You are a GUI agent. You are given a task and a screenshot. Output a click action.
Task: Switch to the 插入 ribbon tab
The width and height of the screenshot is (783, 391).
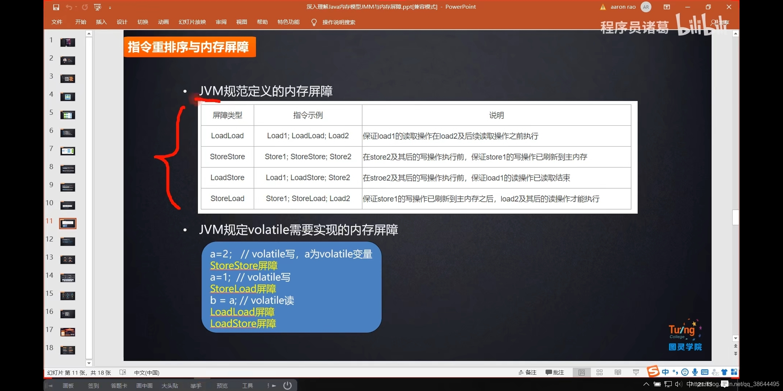101,22
